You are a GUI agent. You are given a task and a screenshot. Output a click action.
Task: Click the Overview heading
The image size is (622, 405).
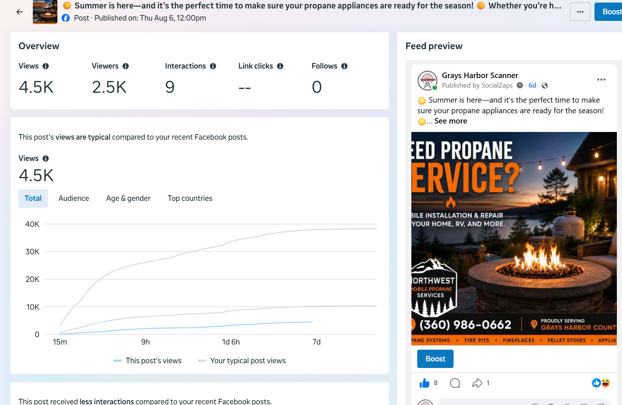(x=39, y=46)
